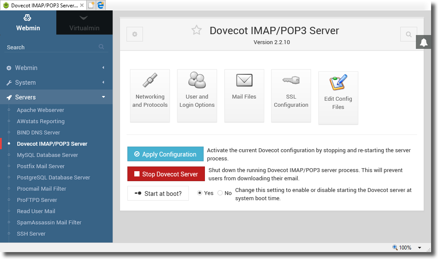Open Procmail Mail Filter in sidebar
The image size is (438, 259).
click(41, 189)
